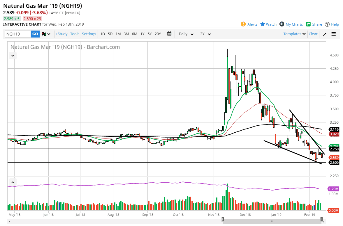Open the Templates dropdown
The width and height of the screenshot is (343, 226).
click(294, 34)
